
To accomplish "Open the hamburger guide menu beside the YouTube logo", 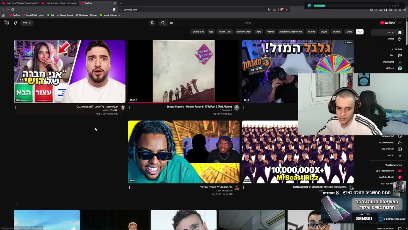I will tap(400, 23).
